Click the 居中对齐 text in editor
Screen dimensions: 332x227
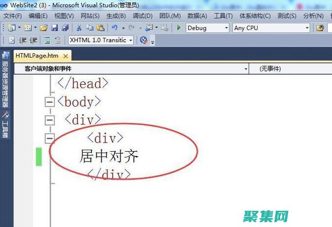coord(109,156)
